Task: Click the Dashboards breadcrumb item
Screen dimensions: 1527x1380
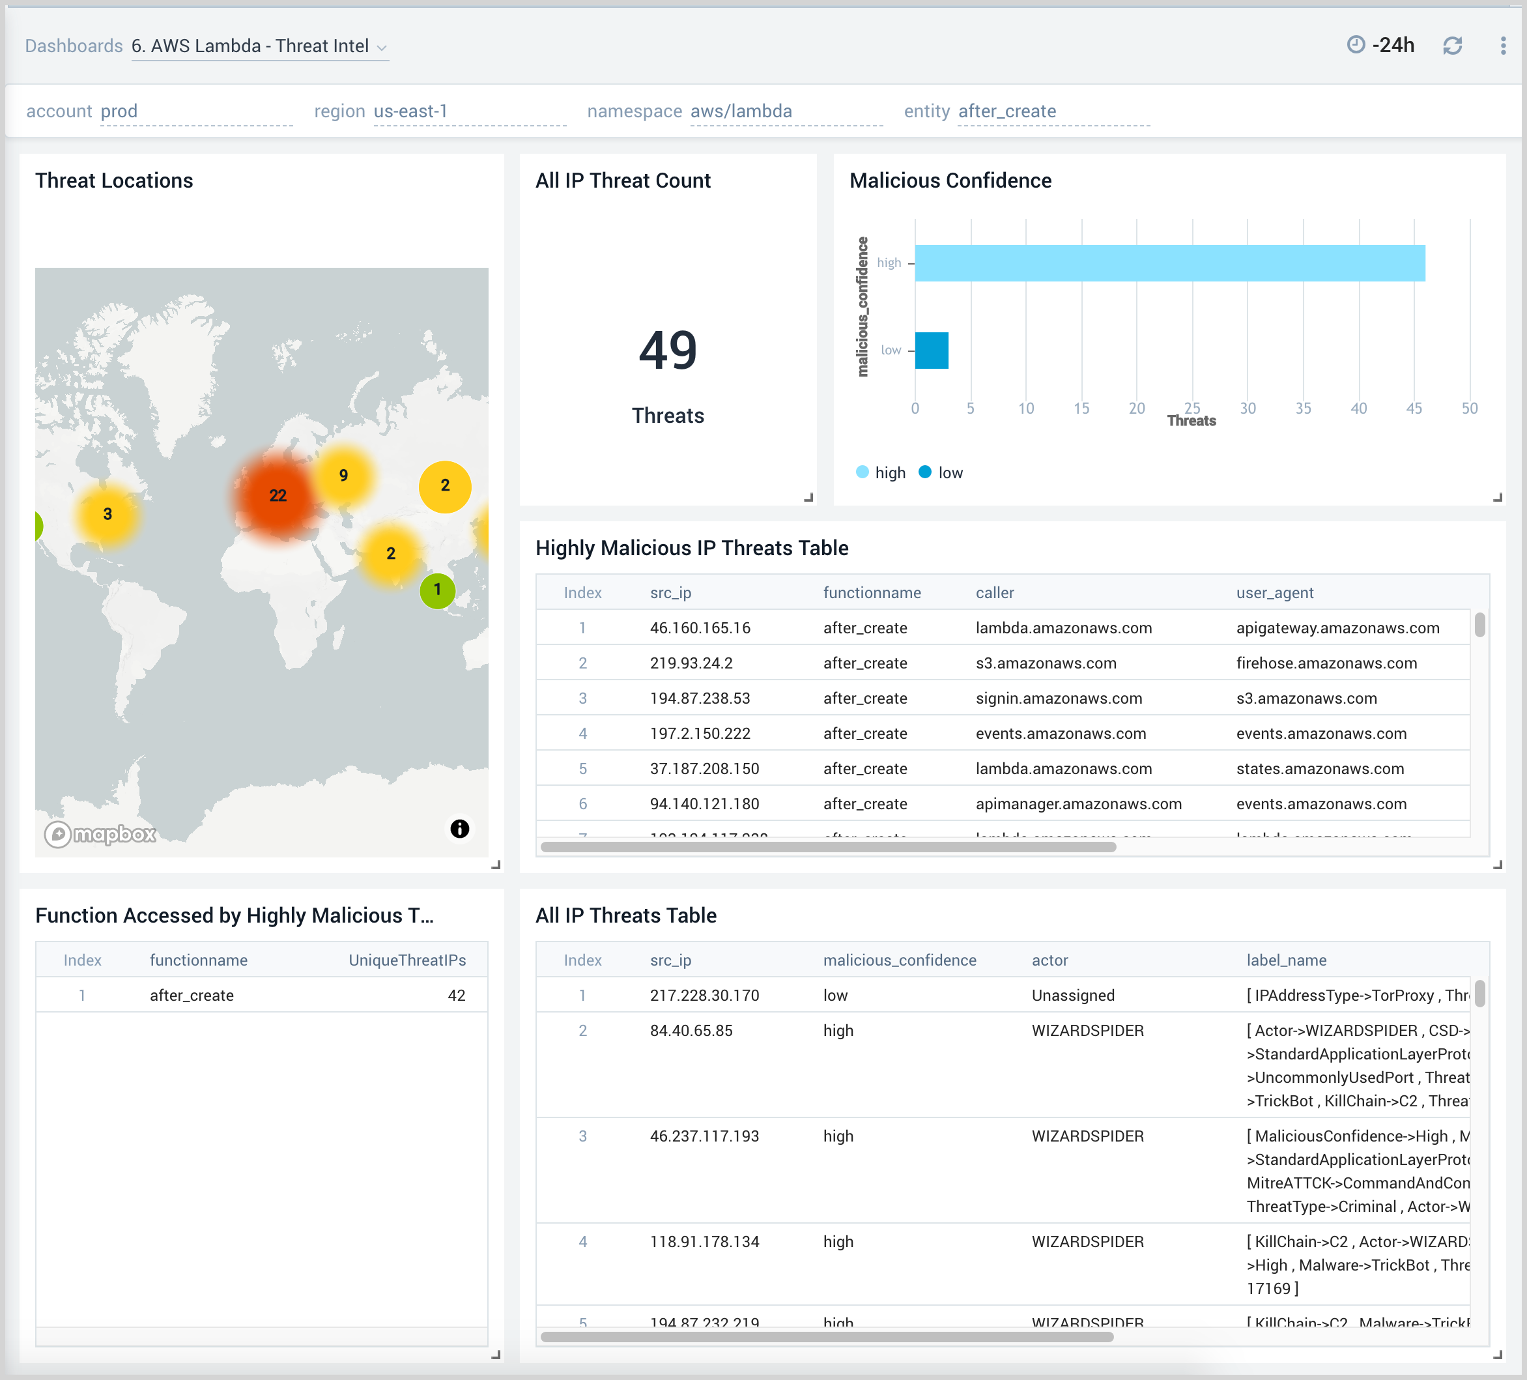Action: [x=74, y=46]
